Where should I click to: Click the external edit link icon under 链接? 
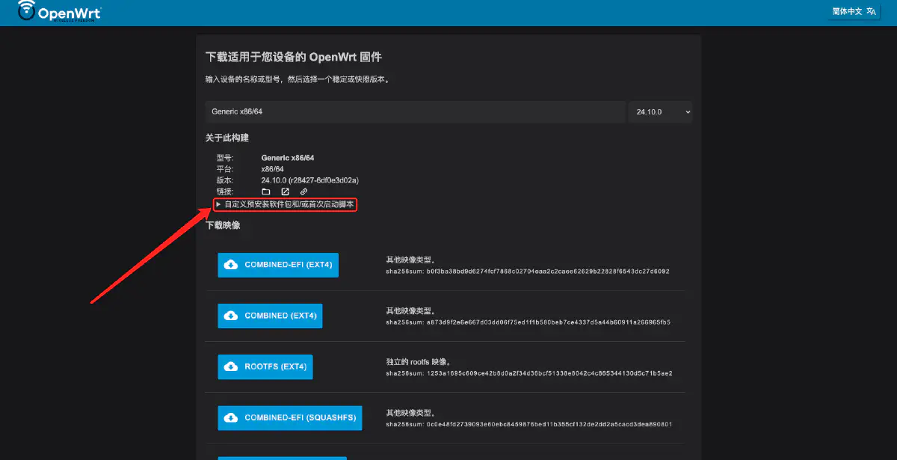coord(285,192)
